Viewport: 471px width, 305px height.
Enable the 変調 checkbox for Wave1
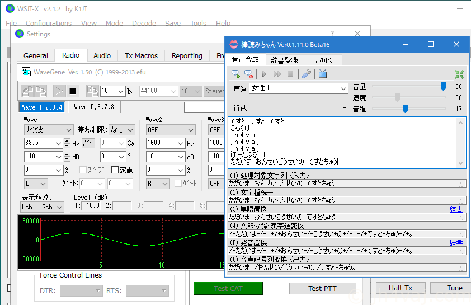115,170
